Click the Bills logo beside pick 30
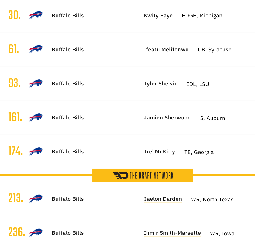Image resolution: width=255 pixels, height=241 pixels. tap(36, 15)
